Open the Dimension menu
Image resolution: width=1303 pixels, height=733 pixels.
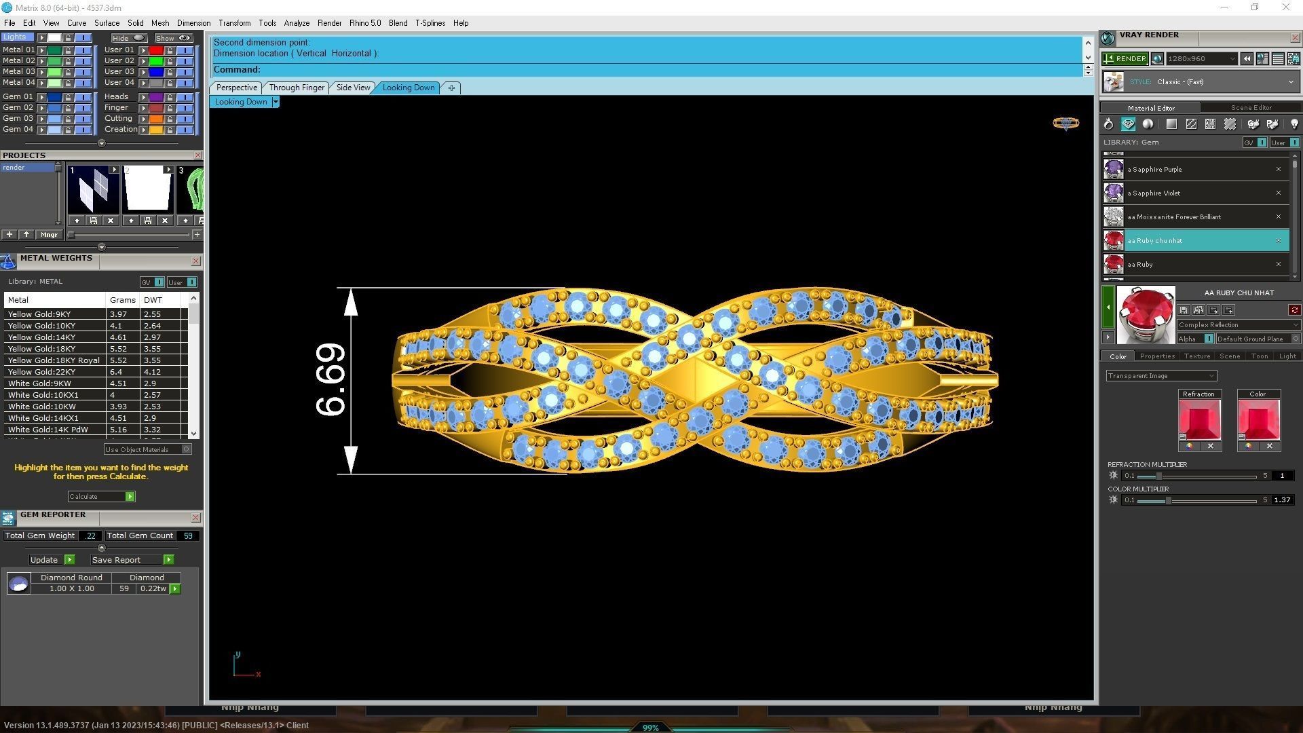point(193,23)
